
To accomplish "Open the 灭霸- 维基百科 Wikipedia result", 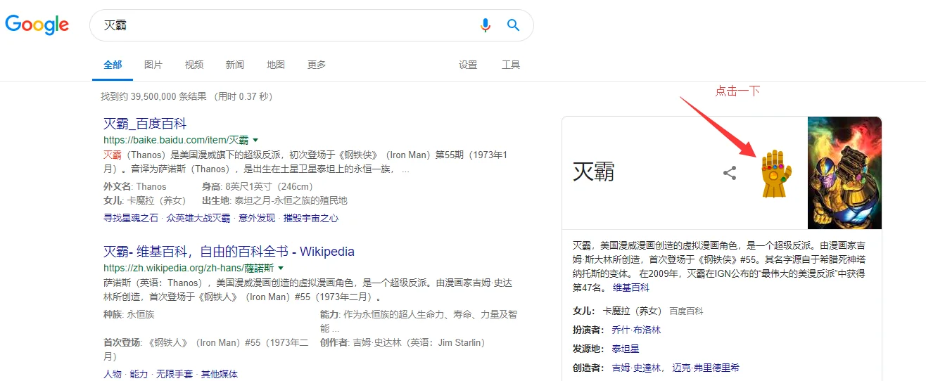I will tap(229, 252).
